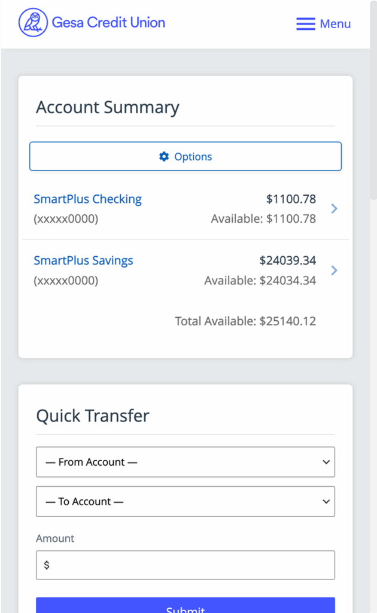This screenshot has height=613, width=377.
Task: Select the Checking balance $1100.78
Action: coord(291,199)
